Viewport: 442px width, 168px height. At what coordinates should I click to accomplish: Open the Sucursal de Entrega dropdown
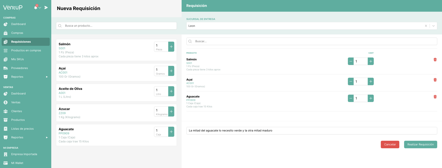433,26
